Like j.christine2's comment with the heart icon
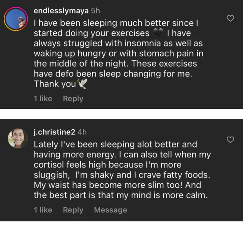Viewport: 243px width, 243px height. point(230,140)
